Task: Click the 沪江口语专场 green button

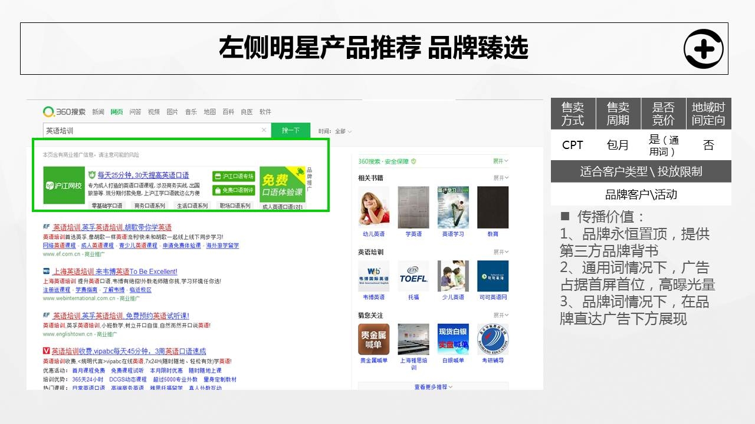Action: 234,177
